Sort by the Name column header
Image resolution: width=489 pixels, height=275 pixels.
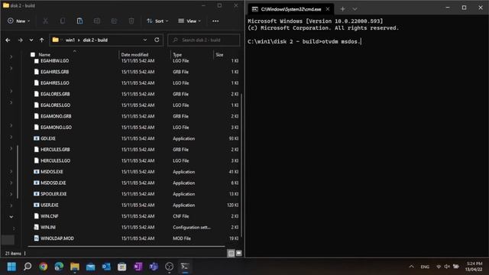[44, 54]
